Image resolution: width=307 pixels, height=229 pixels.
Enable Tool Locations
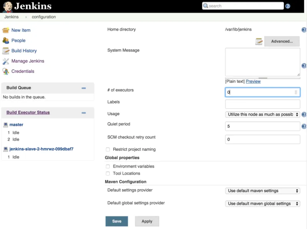pyautogui.click(x=108, y=173)
